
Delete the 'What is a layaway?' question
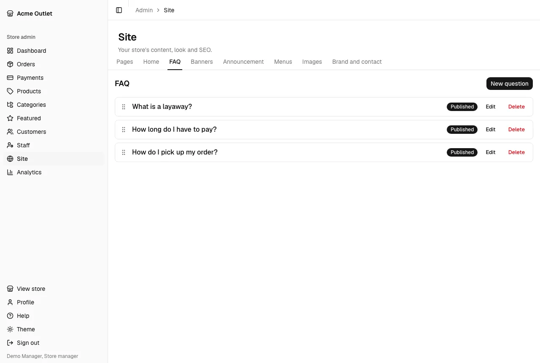[x=516, y=107]
